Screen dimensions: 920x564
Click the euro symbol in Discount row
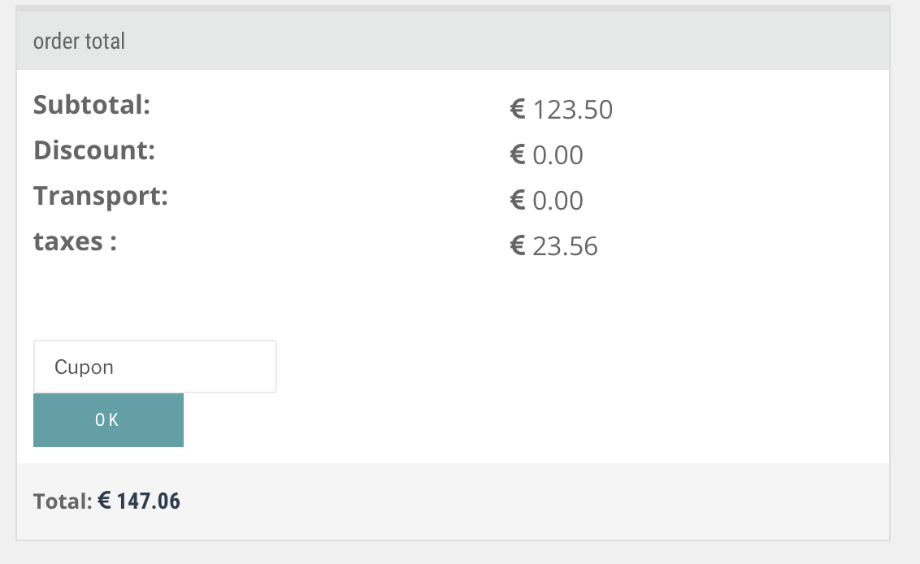(518, 155)
